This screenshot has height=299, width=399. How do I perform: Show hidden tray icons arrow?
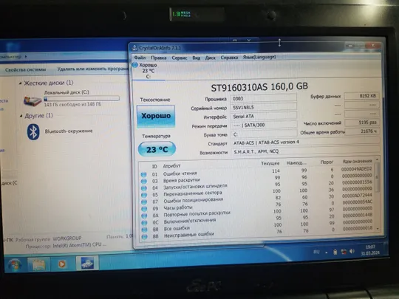327,252
